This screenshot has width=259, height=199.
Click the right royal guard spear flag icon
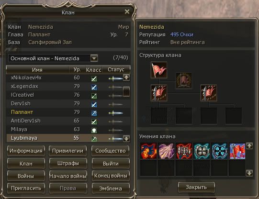(209, 93)
